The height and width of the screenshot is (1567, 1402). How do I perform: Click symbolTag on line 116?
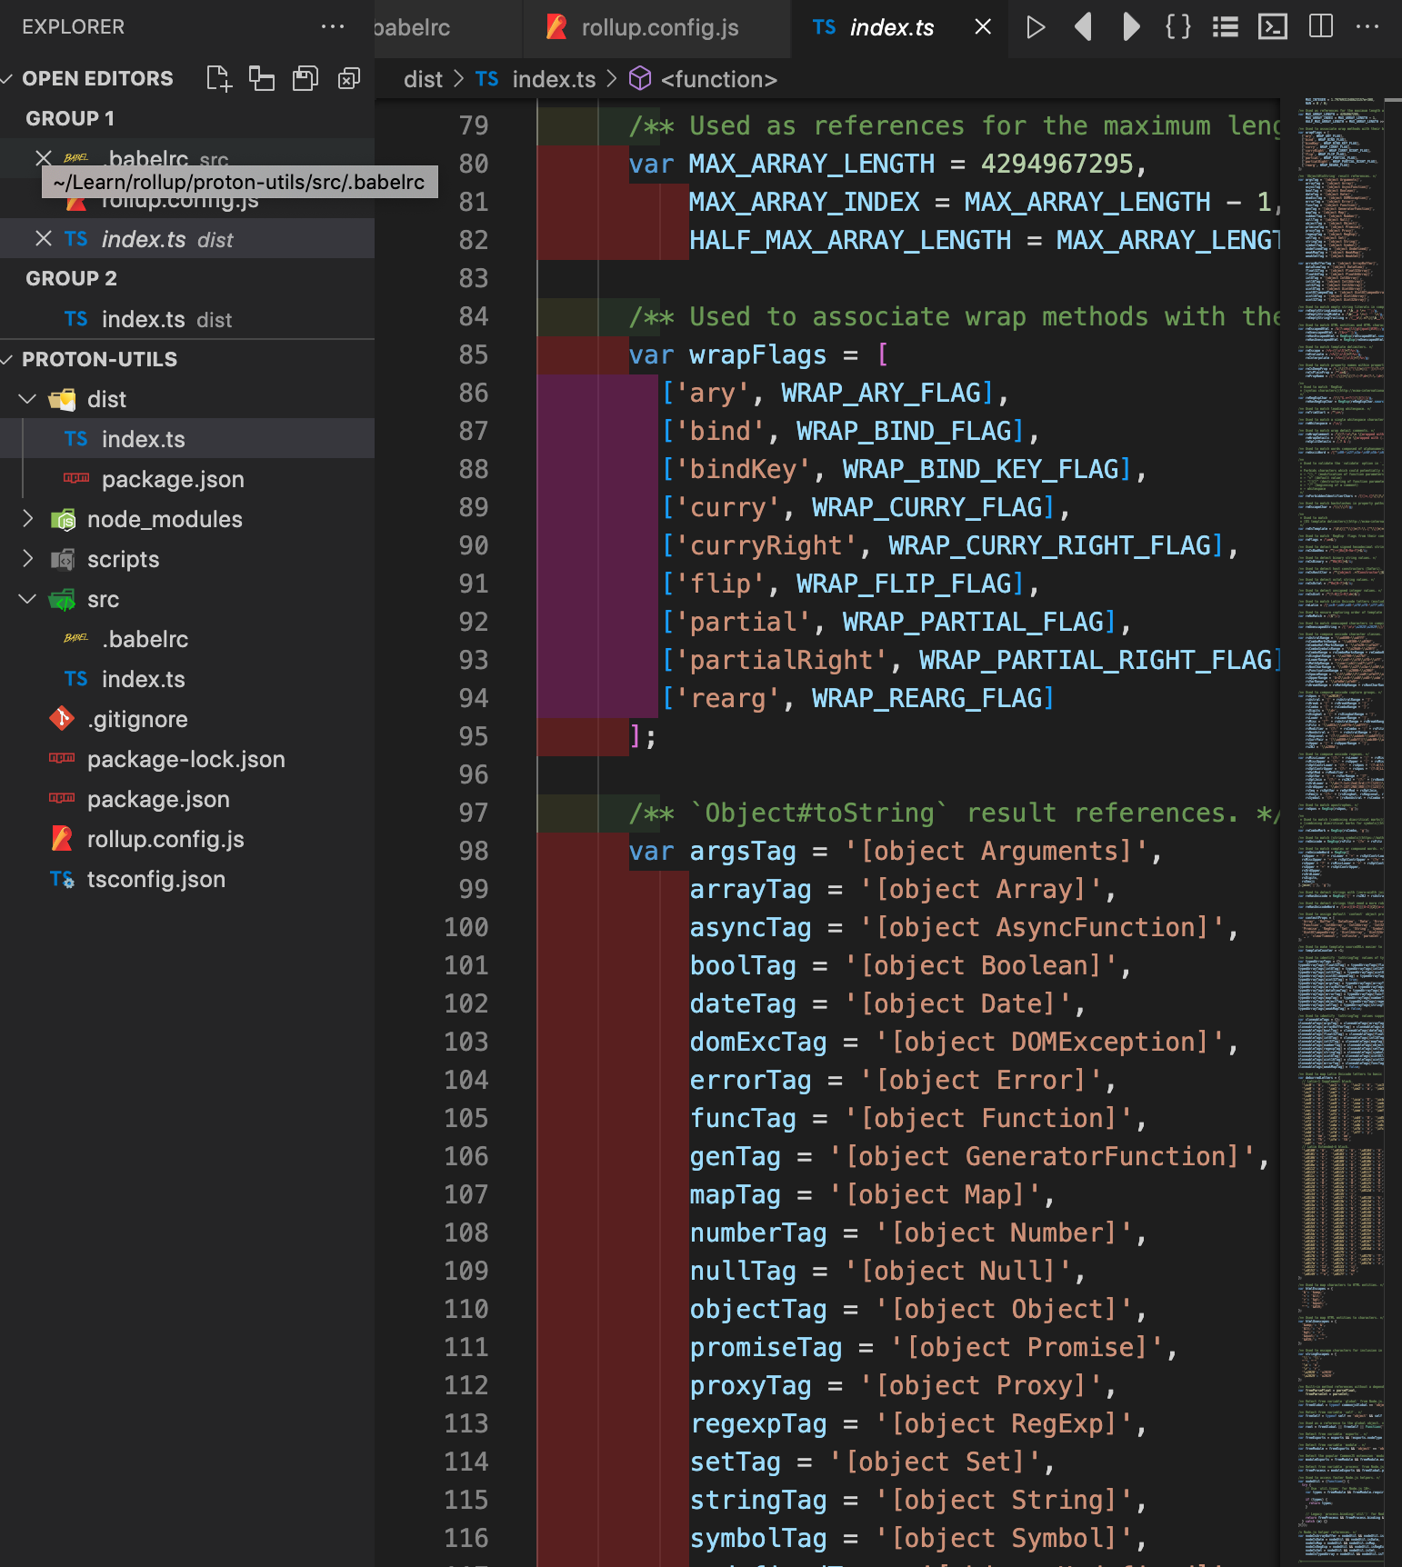click(758, 1538)
